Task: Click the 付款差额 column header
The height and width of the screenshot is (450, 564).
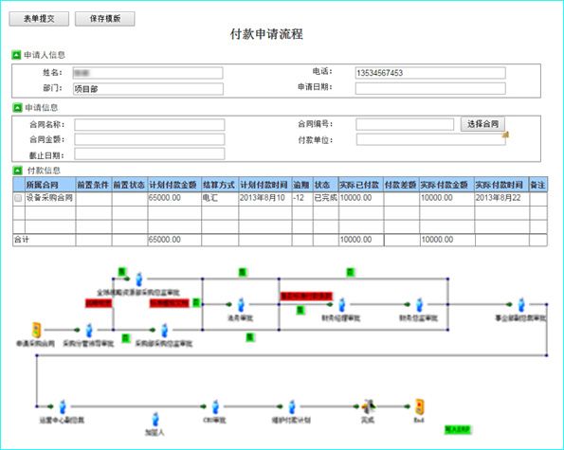Action: coord(401,185)
